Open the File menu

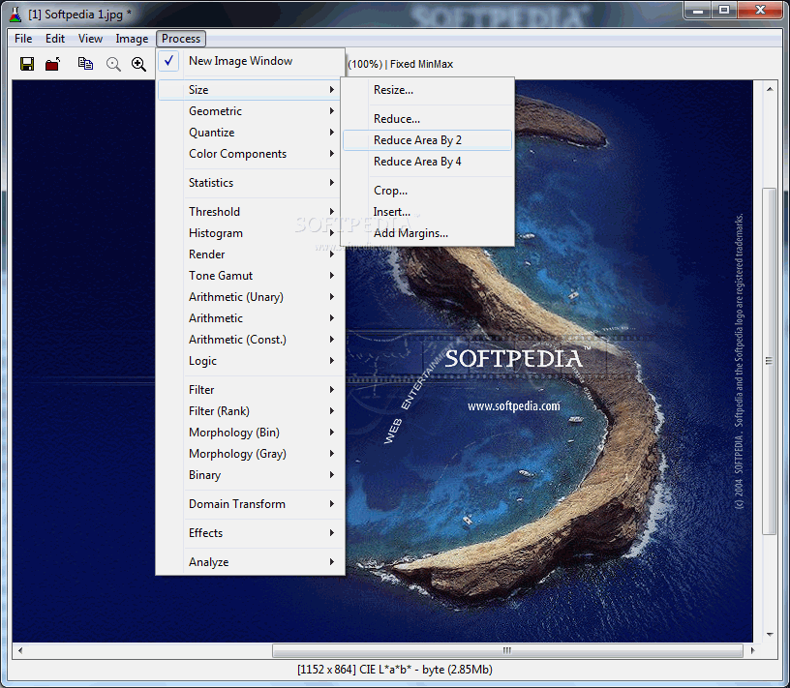[x=23, y=39]
